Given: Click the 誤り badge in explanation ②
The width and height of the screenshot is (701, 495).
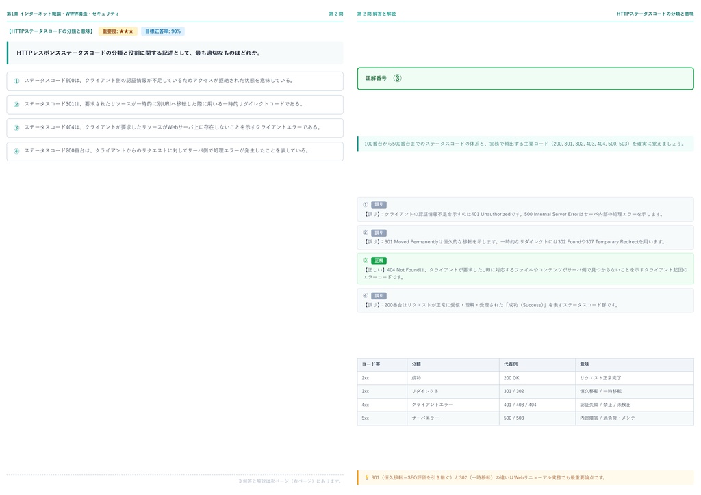Looking at the screenshot, I should [379, 232].
